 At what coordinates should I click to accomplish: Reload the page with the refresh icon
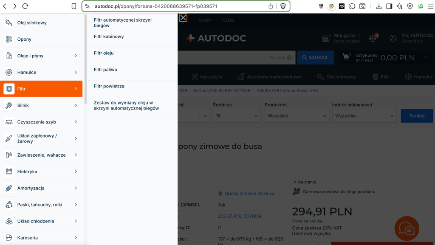[x=25, y=6]
